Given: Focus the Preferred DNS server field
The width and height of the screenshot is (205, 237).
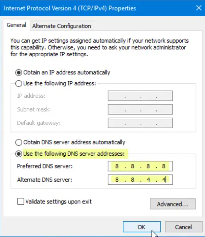Looking at the screenshot, I should (x=140, y=166).
